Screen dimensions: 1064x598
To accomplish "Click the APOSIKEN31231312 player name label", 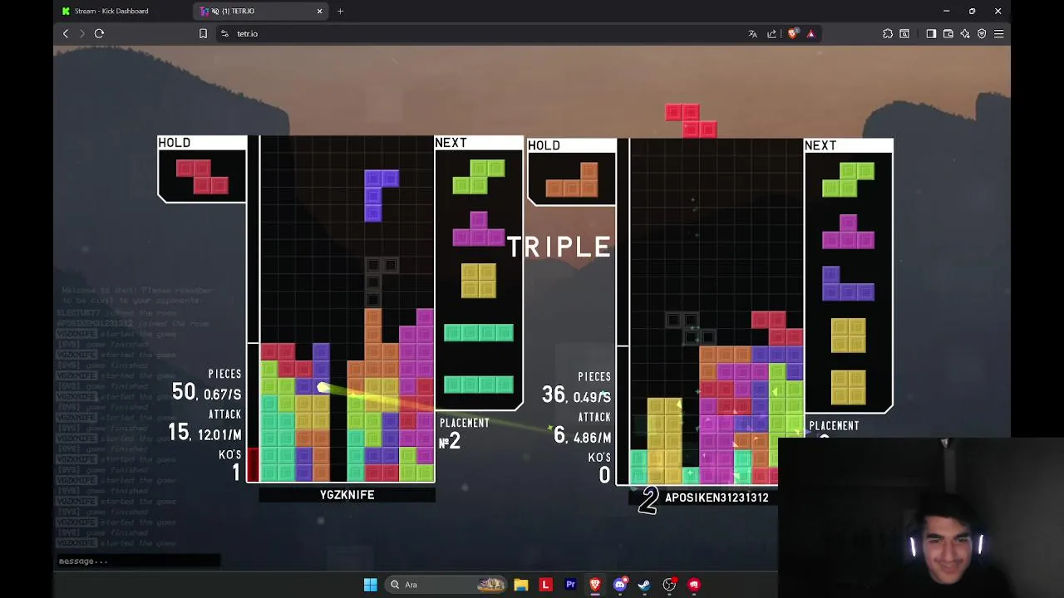I will (x=717, y=498).
